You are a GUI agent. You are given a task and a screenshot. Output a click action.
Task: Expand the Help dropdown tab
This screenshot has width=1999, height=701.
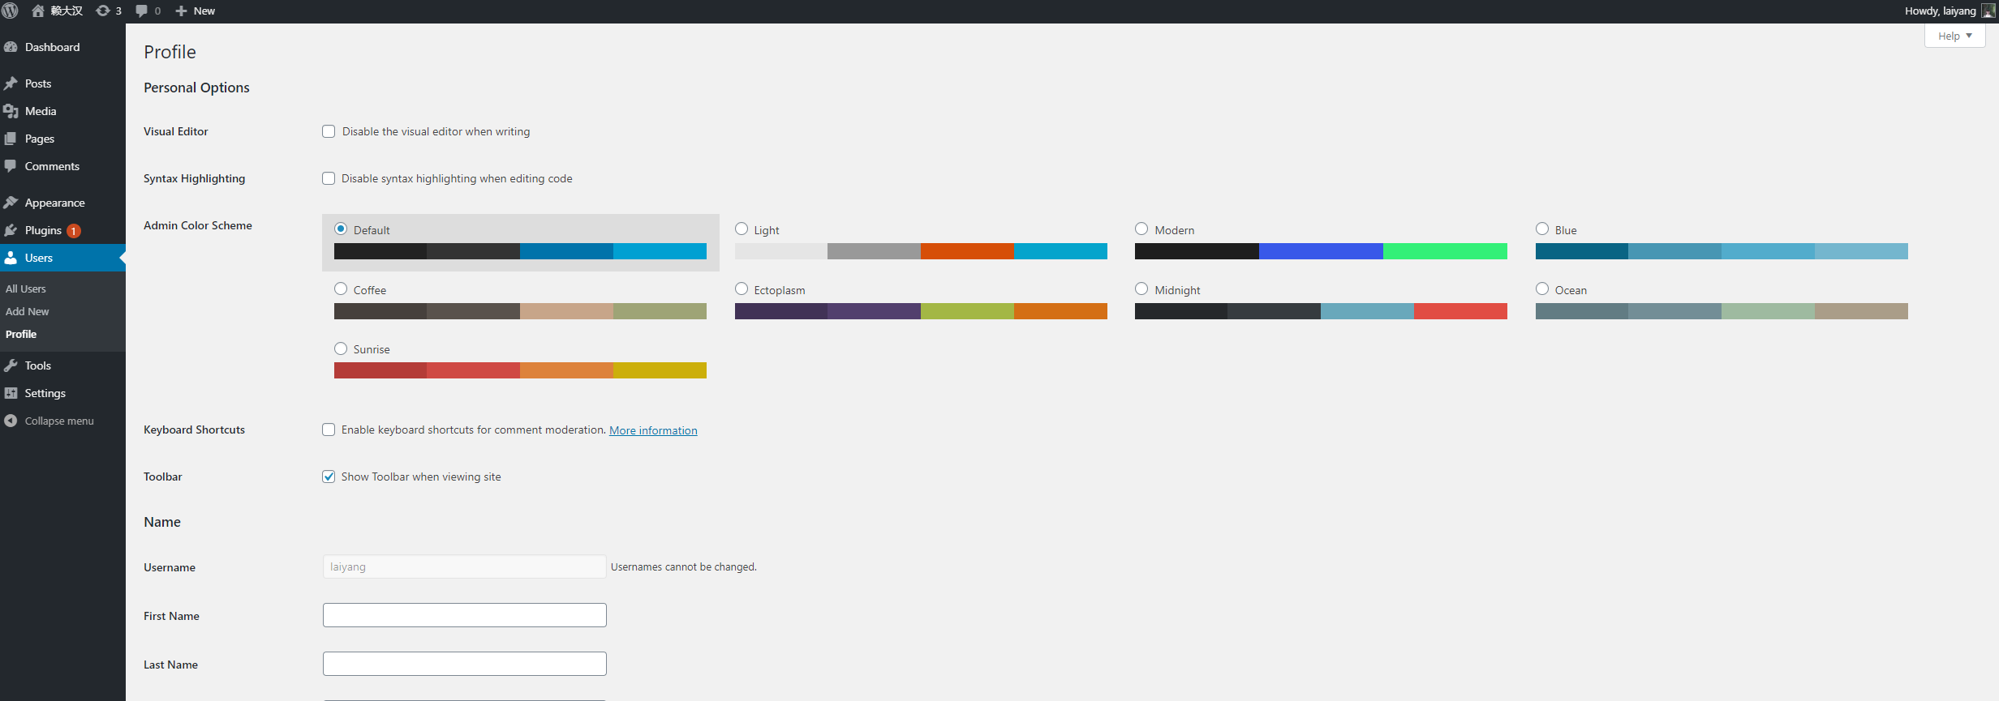tap(1954, 36)
